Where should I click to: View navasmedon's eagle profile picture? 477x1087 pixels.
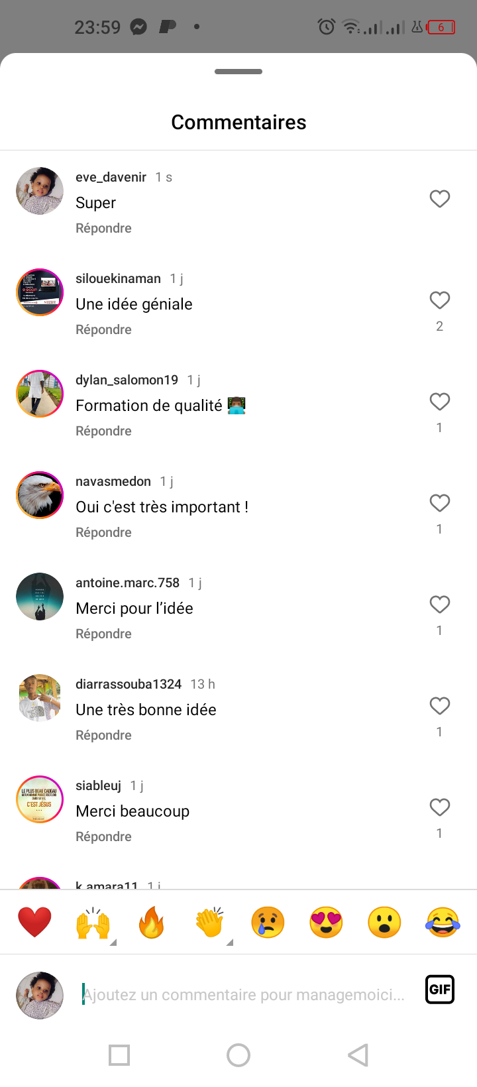[x=40, y=494]
